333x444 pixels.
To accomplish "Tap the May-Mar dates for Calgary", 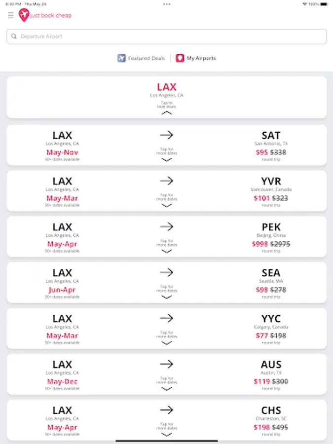I will coord(62,336).
